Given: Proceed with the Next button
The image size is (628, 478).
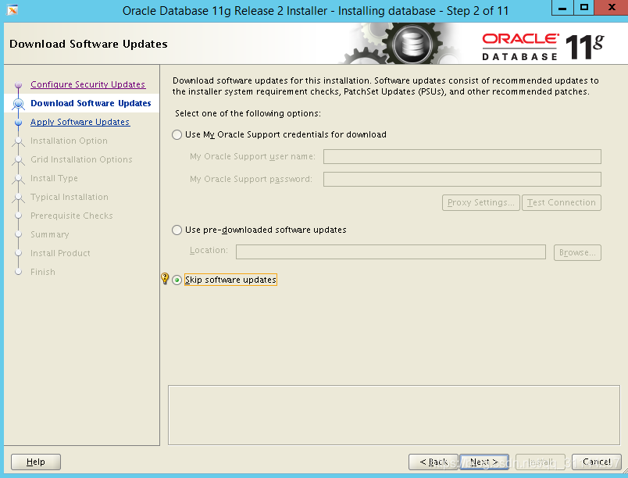Looking at the screenshot, I should click(484, 462).
